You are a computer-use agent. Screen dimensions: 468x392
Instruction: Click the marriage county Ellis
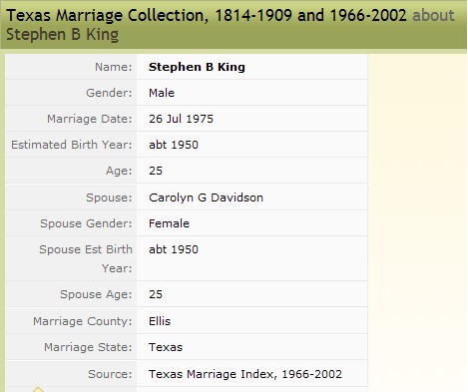coord(160,321)
